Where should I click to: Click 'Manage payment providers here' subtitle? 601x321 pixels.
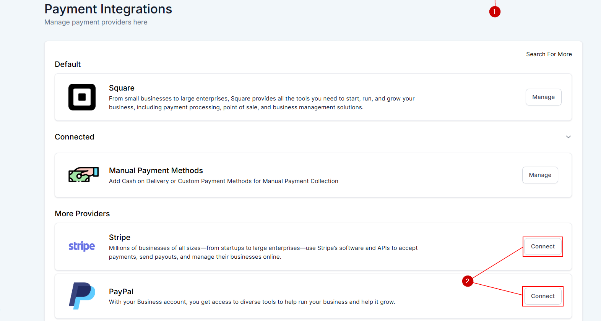[96, 22]
